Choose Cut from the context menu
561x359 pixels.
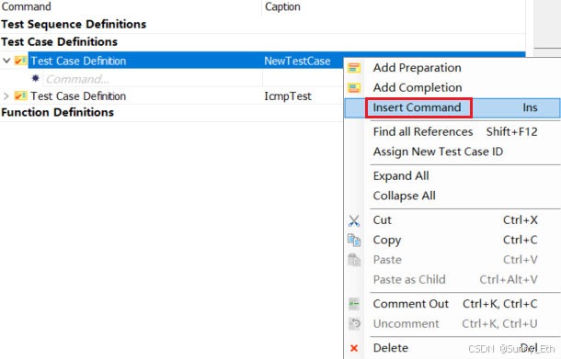point(452,220)
